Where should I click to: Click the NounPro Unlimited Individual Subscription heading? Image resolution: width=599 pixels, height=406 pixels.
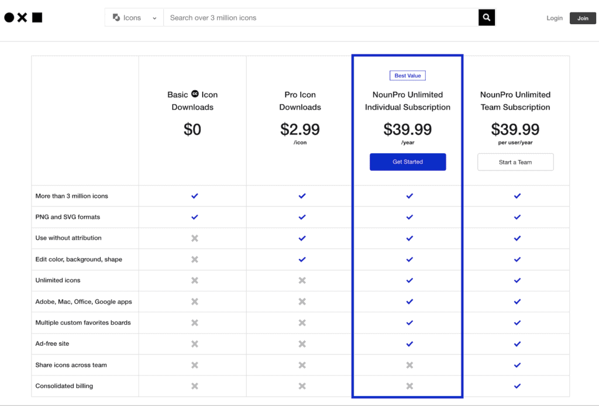(x=408, y=101)
